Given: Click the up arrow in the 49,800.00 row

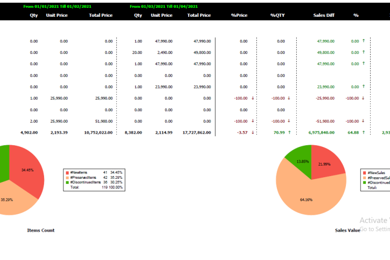Looking at the screenshot, I should (363, 52).
